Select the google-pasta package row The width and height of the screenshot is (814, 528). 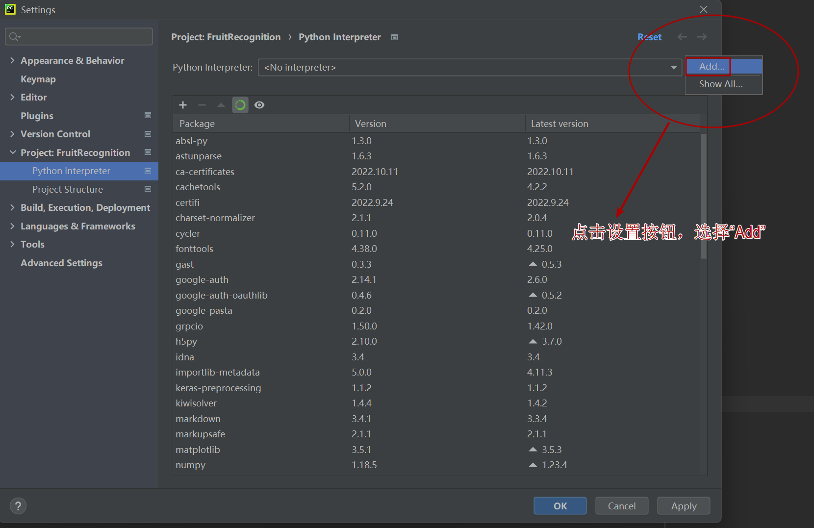pos(436,310)
